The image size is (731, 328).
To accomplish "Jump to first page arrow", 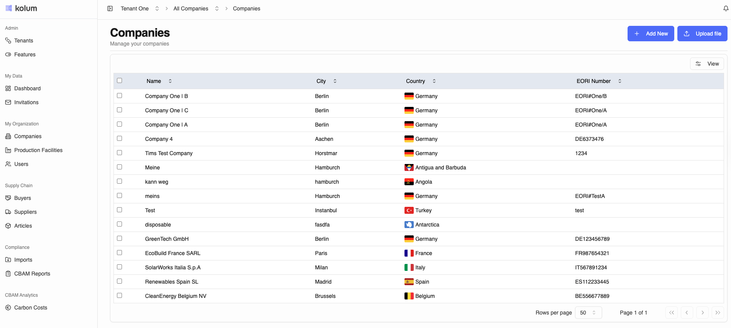I will 672,313.
